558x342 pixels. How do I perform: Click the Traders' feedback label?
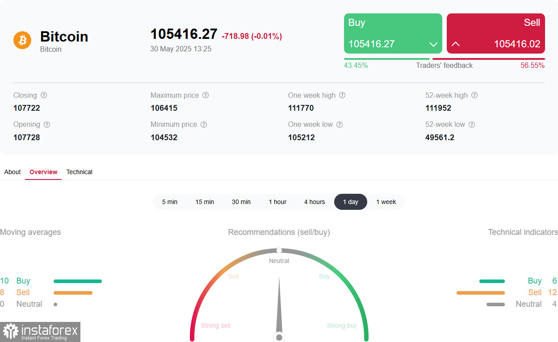click(445, 66)
